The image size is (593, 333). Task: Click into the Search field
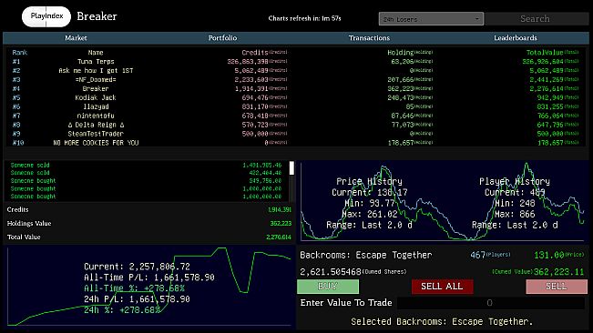click(x=537, y=19)
